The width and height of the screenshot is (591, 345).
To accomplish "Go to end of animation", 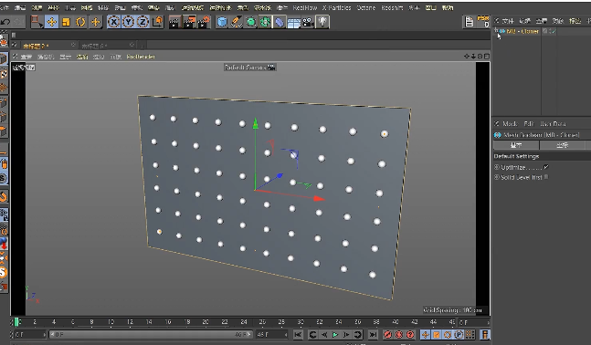I will 373,334.
